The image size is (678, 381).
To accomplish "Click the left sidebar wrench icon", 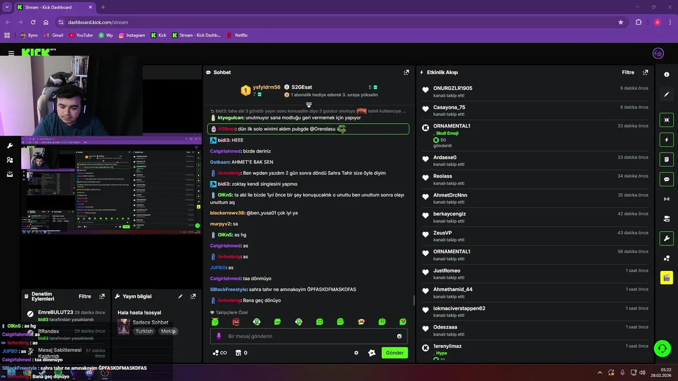I will [x=10, y=146].
